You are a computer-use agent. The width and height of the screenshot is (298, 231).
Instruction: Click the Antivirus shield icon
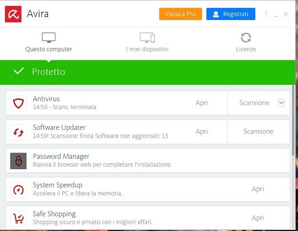(19, 103)
